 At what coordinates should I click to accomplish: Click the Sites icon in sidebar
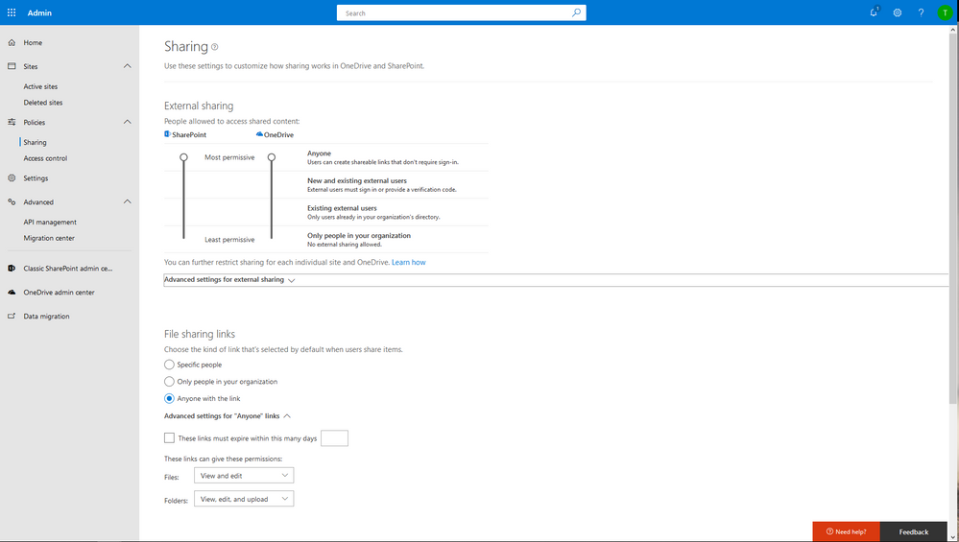[x=12, y=66]
